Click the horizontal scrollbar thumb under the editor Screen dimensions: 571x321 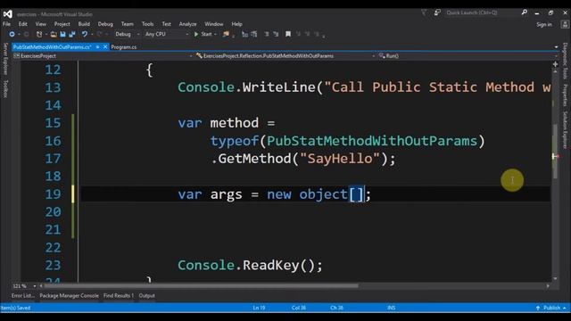[201, 286]
